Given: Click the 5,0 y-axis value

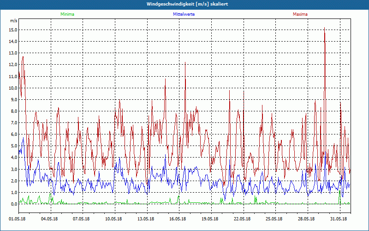Looking at the screenshot, I should pos(14,146).
